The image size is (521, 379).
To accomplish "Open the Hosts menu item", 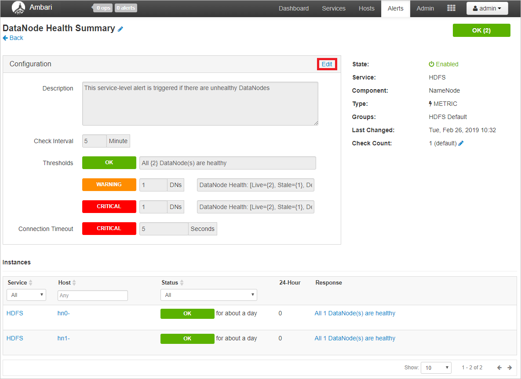I will [x=366, y=8].
